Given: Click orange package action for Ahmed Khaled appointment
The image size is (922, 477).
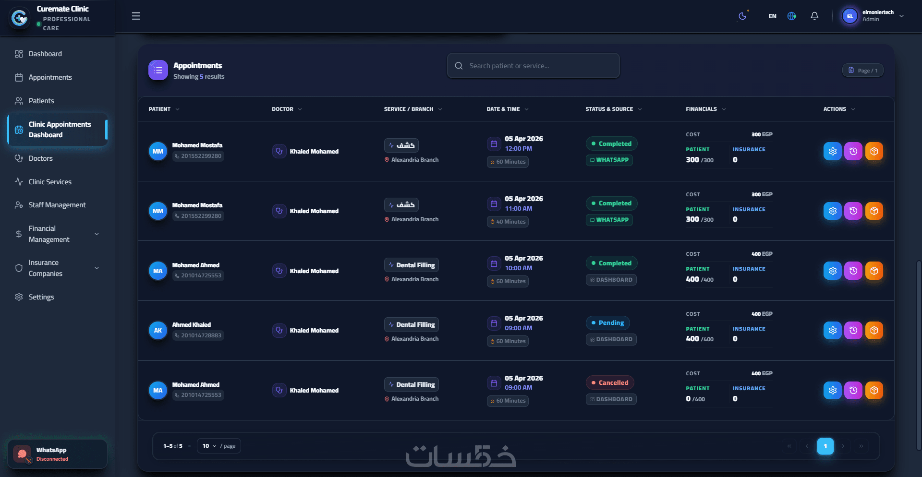Looking at the screenshot, I should coord(874,331).
